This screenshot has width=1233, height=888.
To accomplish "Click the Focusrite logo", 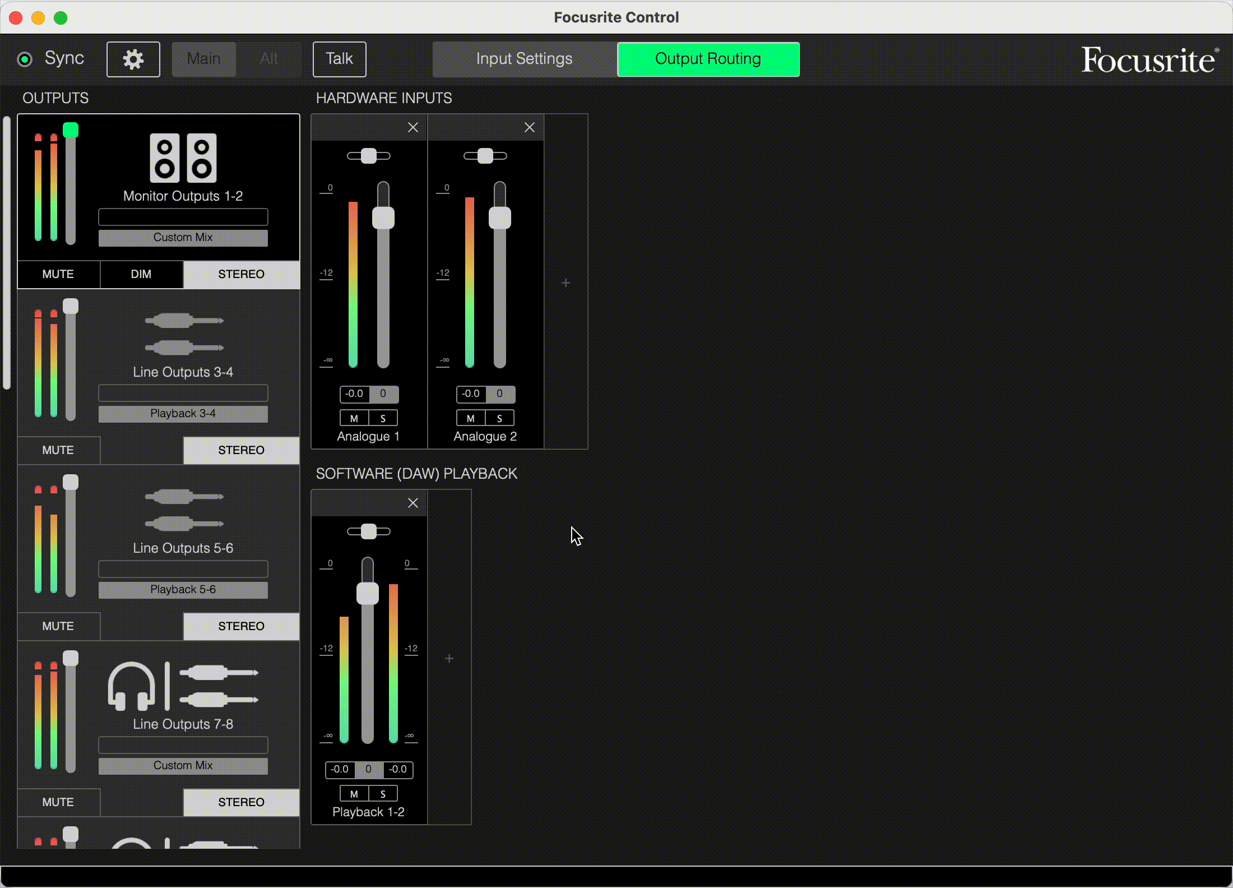I will point(1149,60).
